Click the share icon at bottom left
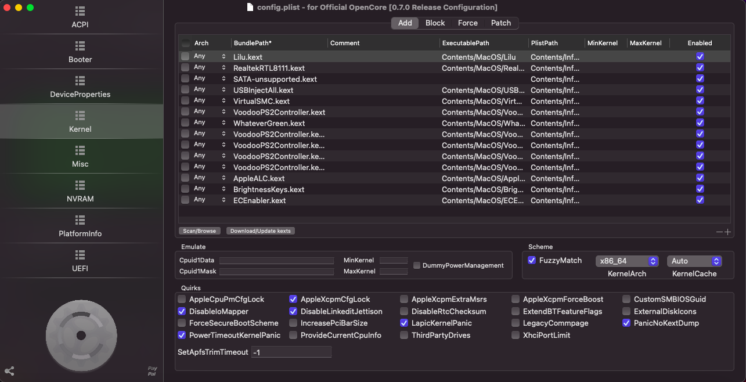Viewport: 746px width, 382px height. [x=9, y=371]
